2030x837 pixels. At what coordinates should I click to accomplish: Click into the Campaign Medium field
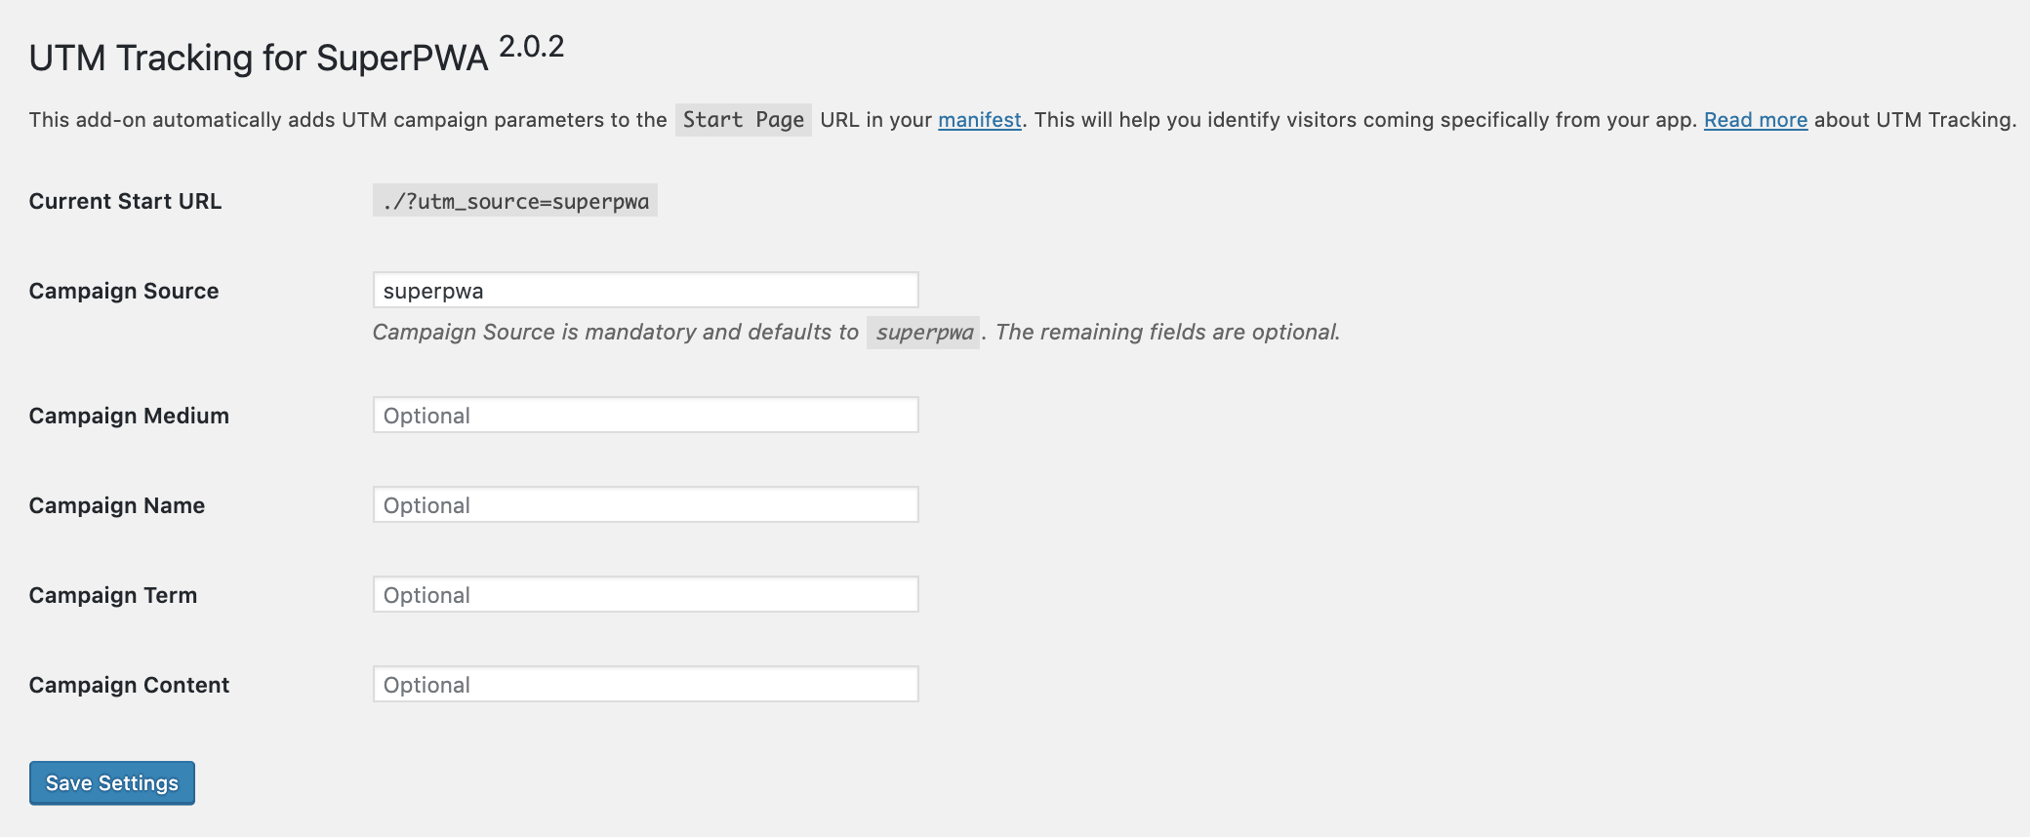tap(645, 416)
